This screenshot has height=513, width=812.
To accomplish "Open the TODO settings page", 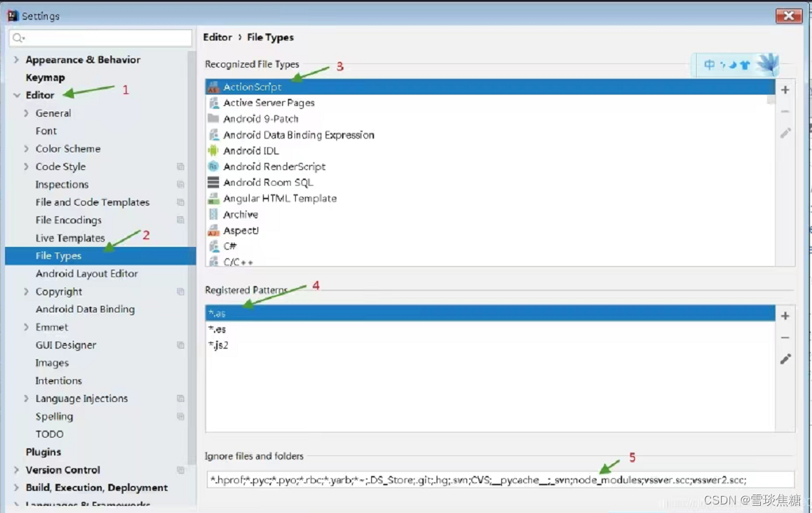I will 49,434.
